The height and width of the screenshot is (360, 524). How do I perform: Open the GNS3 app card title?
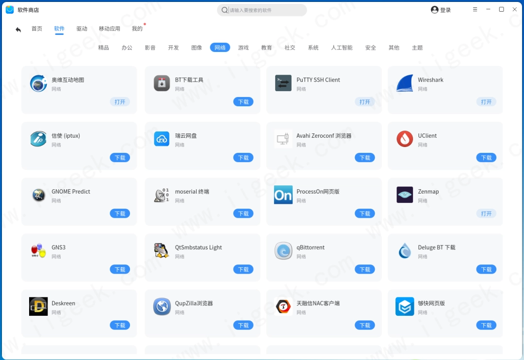59,247
